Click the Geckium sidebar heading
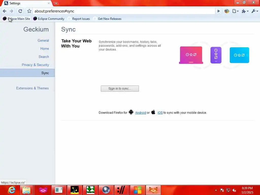 [36, 29]
